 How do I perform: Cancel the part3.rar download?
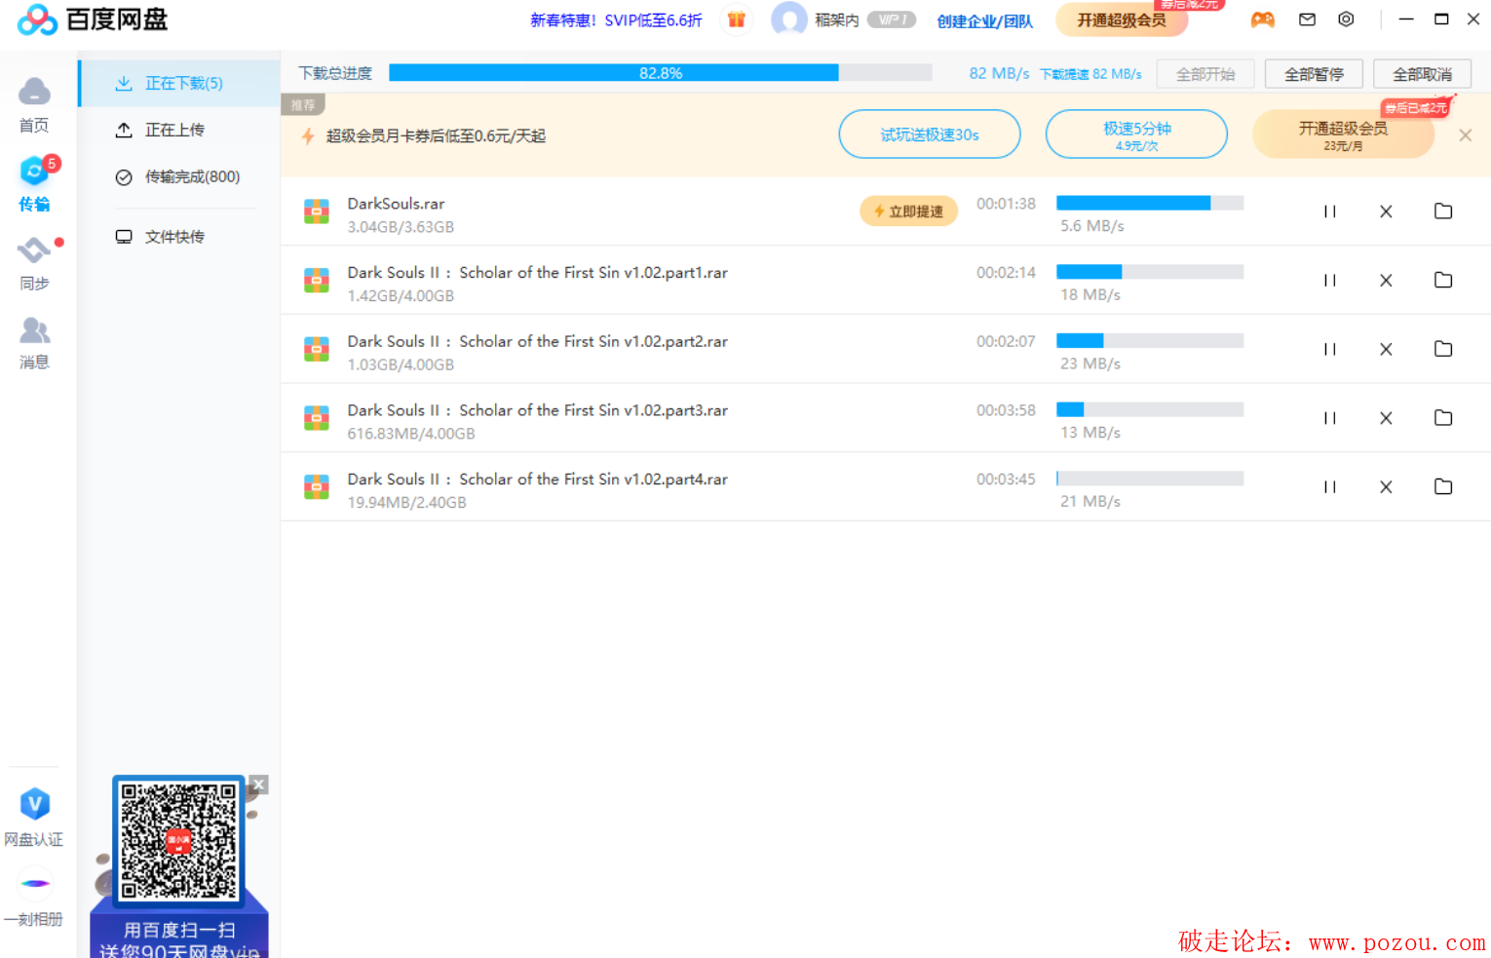pos(1386,418)
